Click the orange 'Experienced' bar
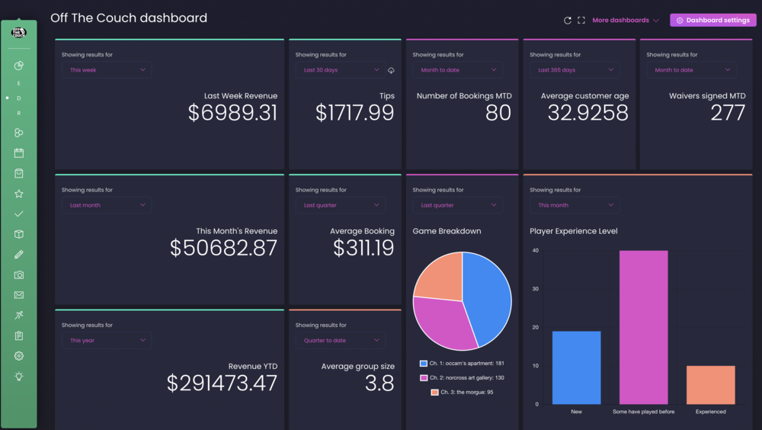Image resolution: width=762 pixels, height=430 pixels. coord(710,385)
